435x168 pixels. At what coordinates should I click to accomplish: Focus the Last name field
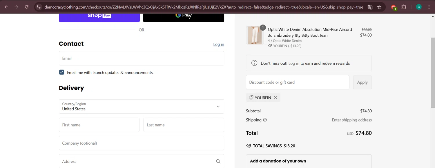coord(184,125)
